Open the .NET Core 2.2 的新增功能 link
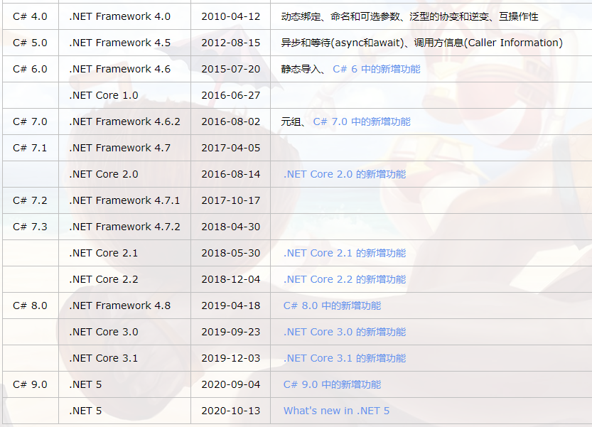The width and height of the screenshot is (592, 427). pos(345,279)
